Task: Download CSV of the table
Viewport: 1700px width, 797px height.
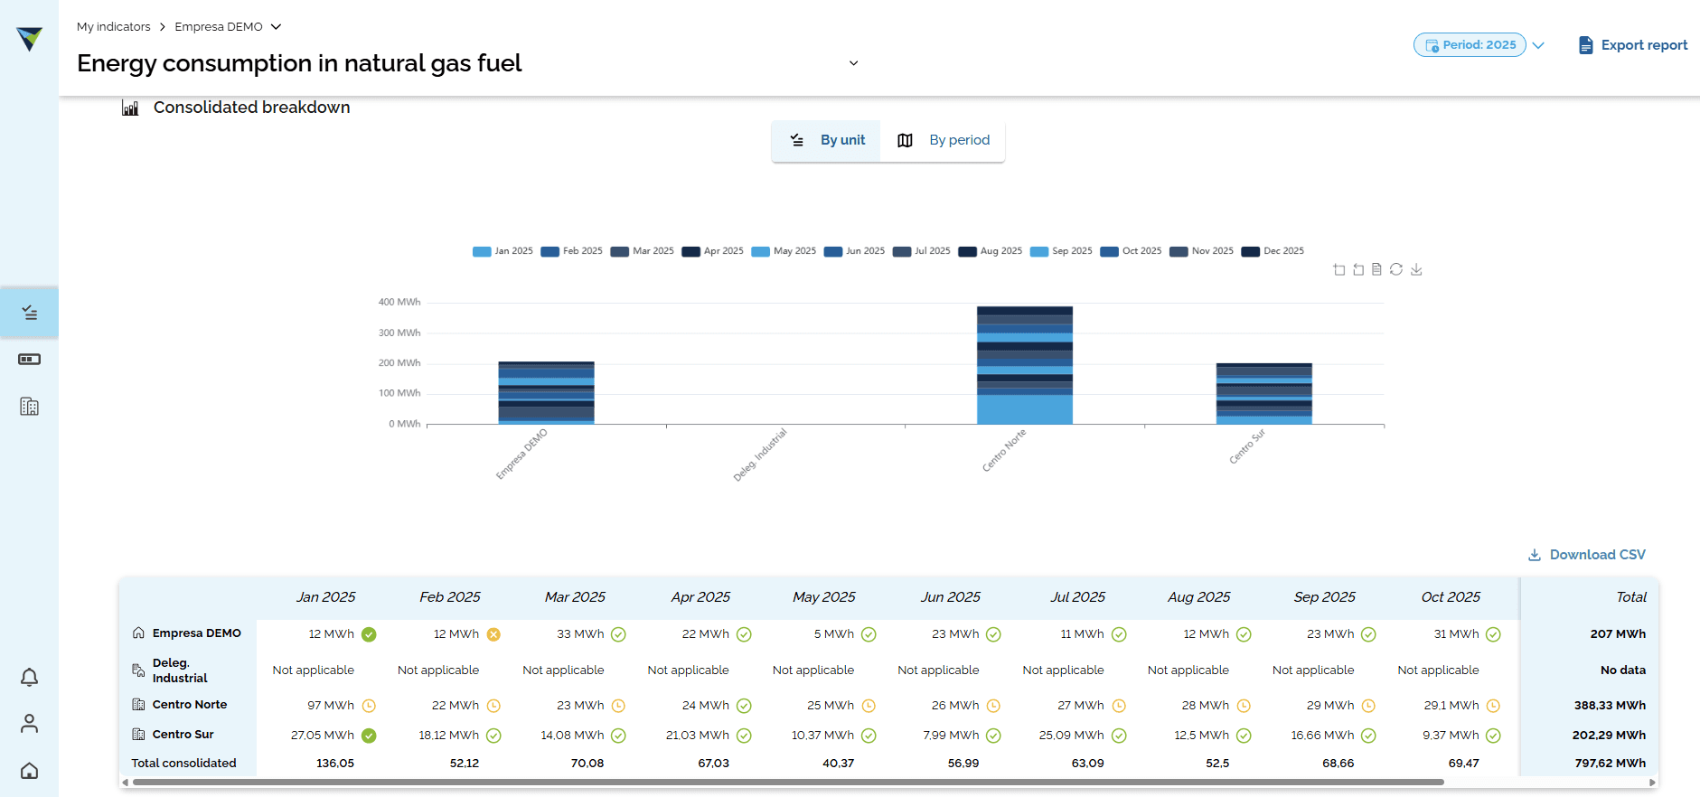Action: pos(1586,555)
